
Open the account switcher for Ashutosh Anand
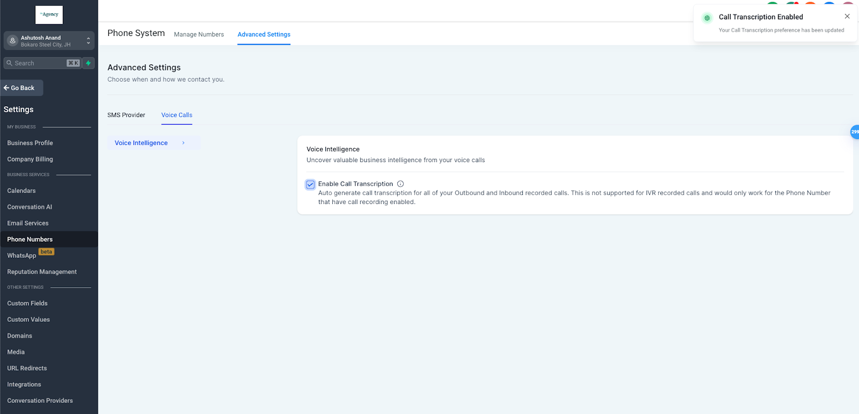[49, 41]
